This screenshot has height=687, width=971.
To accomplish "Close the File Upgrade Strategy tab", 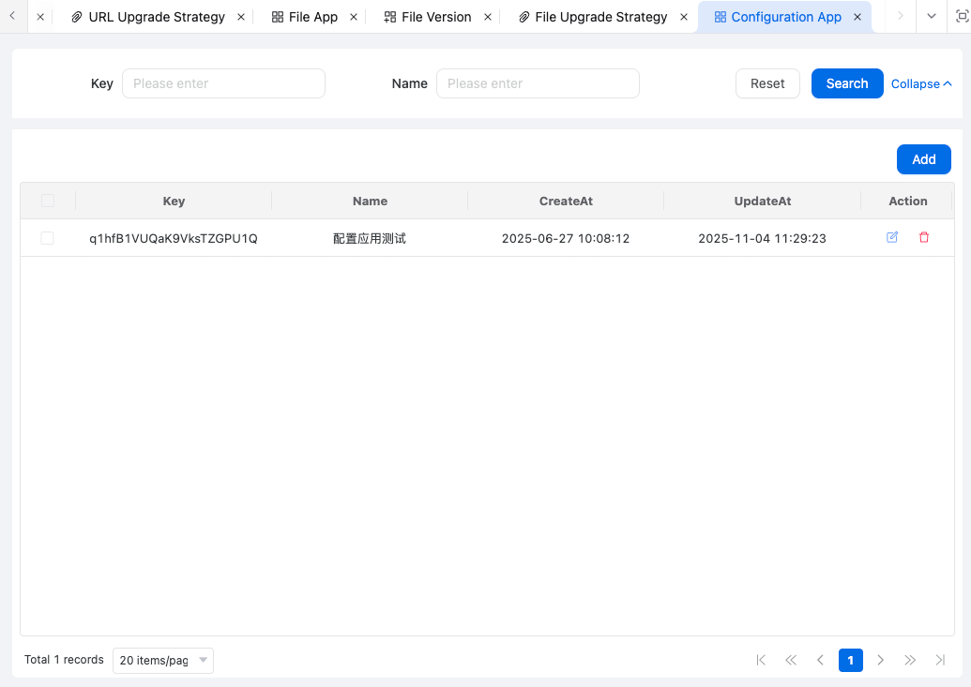I will [x=683, y=17].
